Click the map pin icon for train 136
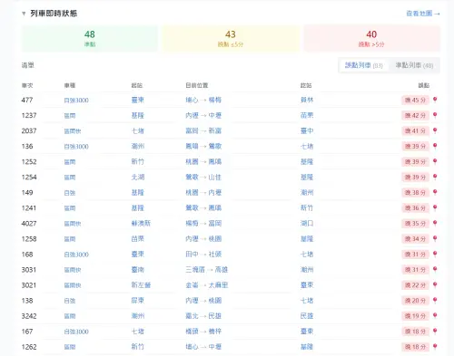The width and height of the screenshot is (454, 356). [x=435, y=146]
